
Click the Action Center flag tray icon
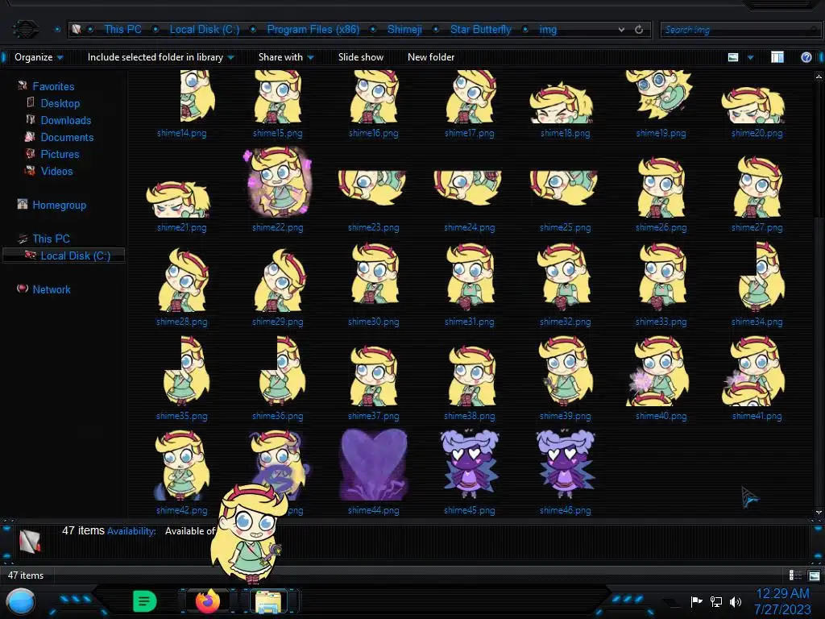pos(697,601)
